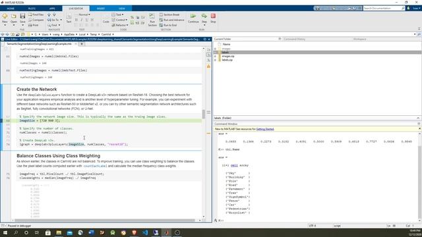
Task: Insert a Section Break
Action: pyautogui.click(x=169, y=14)
